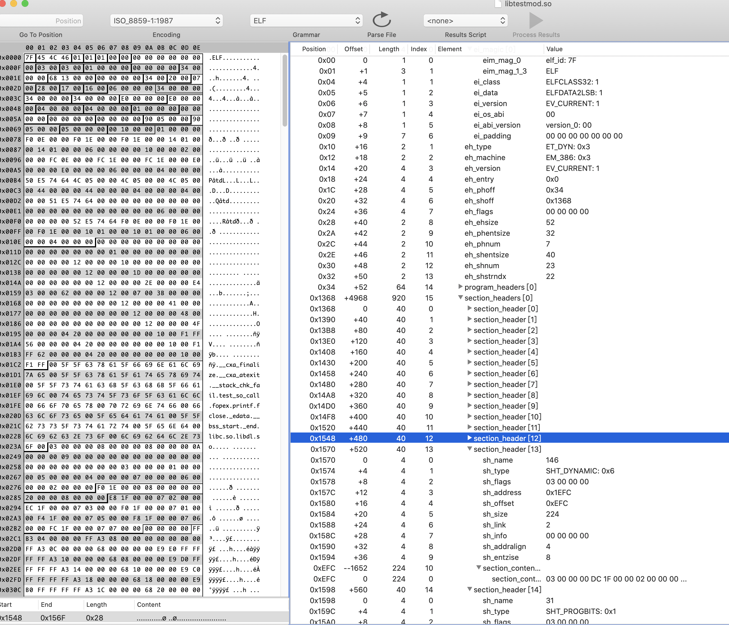Expand section_header [5] node
729x625 pixels.
pyautogui.click(x=469, y=362)
